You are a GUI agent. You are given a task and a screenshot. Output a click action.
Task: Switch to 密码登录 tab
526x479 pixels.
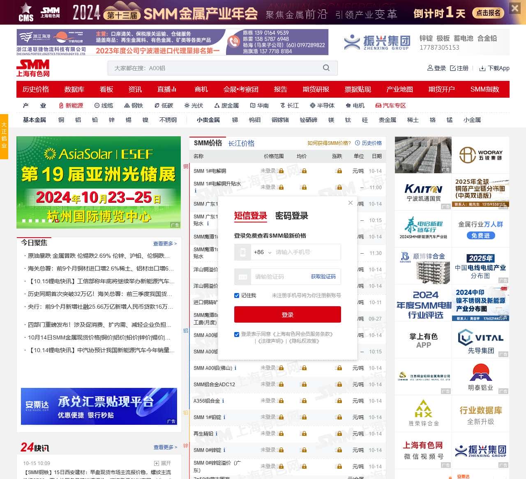(x=292, y=216)
